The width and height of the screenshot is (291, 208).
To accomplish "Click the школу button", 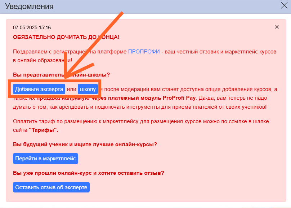I will pyautogui.click(x=88, y=89).
